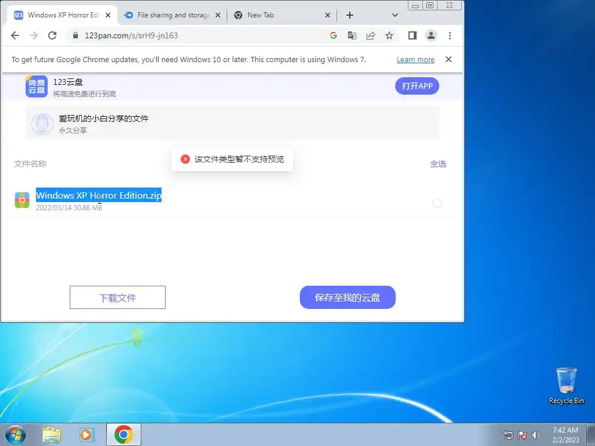
Task: Click the forward navigation arrow
Action: 34,35
